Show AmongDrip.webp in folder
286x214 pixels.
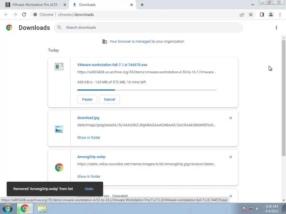(89, 176)
